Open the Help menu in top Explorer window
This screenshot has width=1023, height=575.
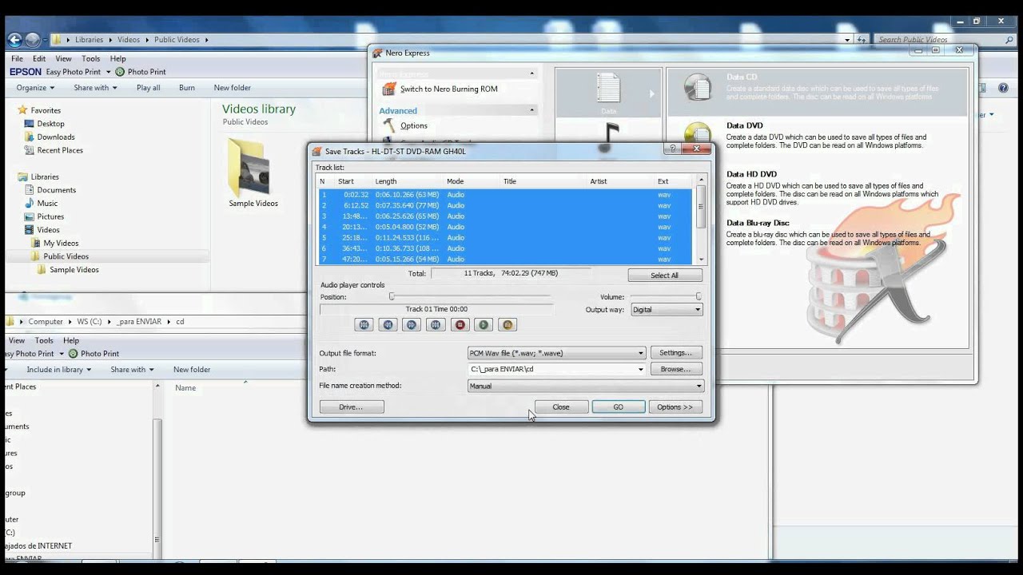point(117,59)
